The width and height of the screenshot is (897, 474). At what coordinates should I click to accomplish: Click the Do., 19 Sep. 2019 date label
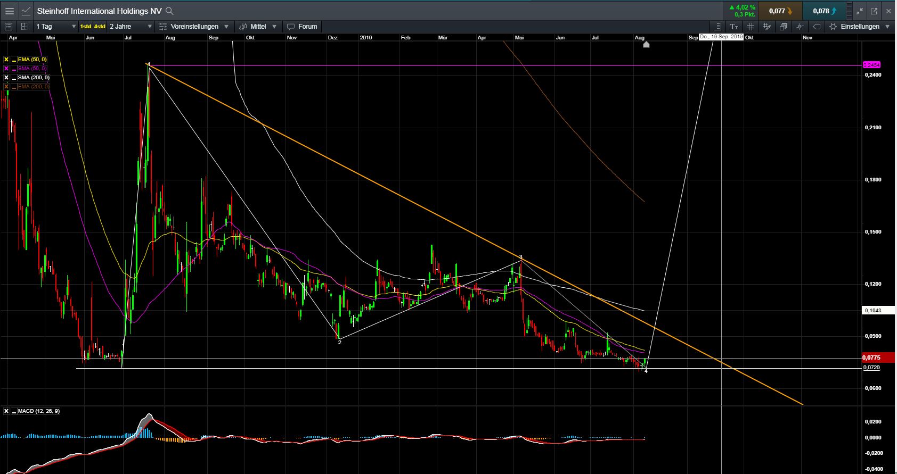[721, 37]
